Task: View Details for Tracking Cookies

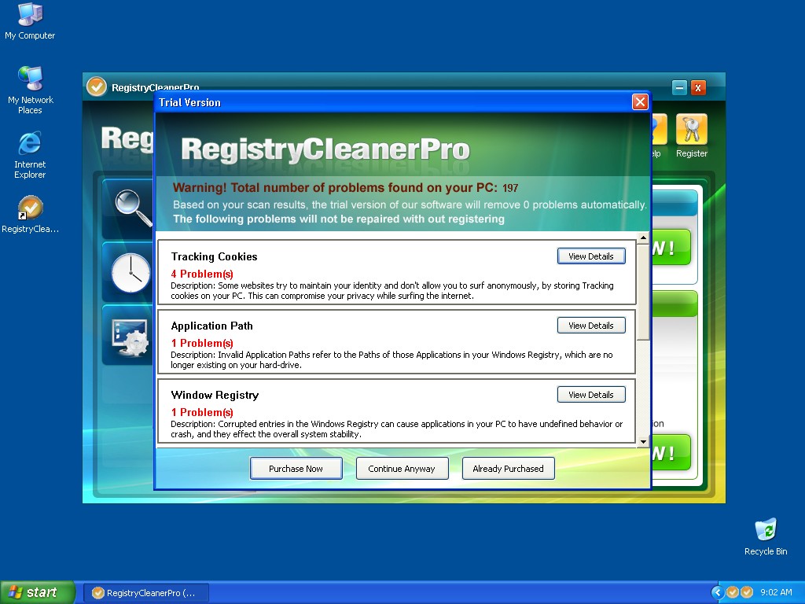Action: (x=591, y=256)
